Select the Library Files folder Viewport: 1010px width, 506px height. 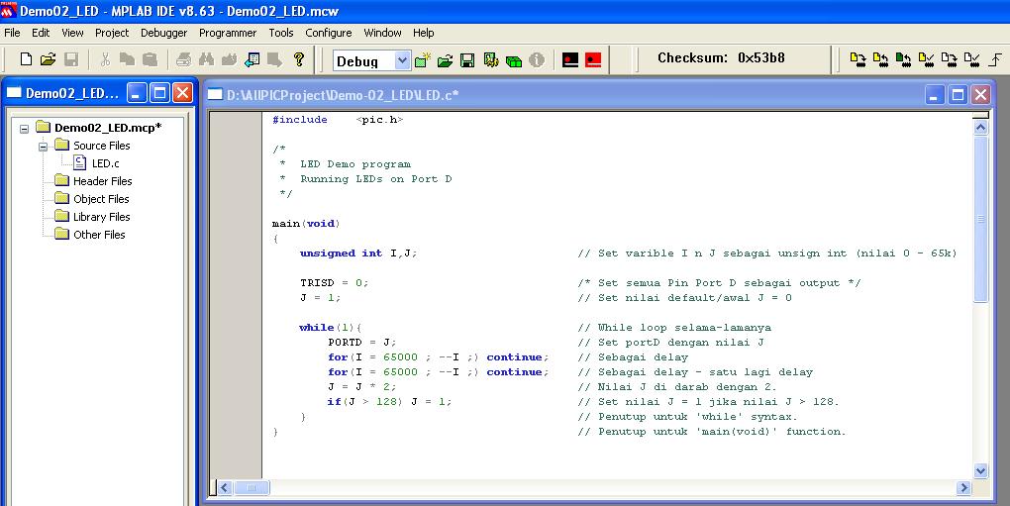(102, 217)
